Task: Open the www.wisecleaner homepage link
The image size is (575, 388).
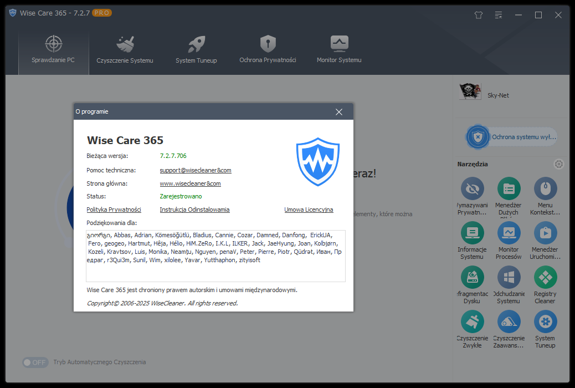Action: [x=190, y=183]
